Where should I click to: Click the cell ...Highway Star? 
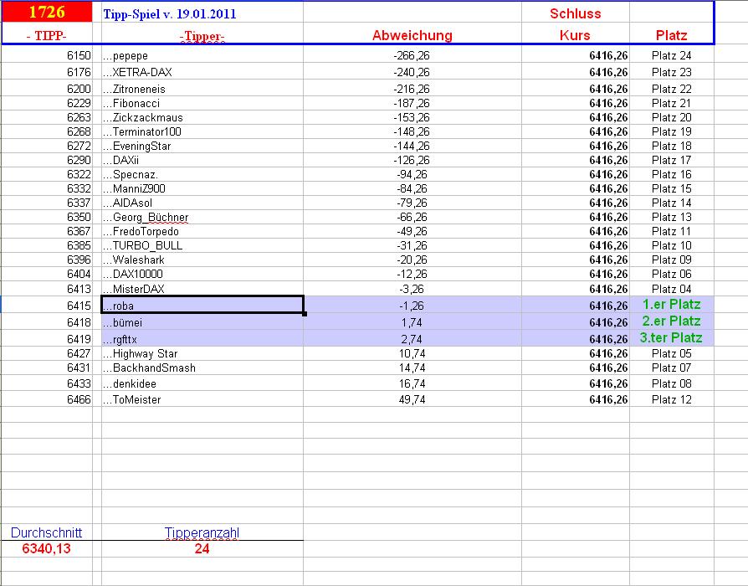(x=202, y=353)
